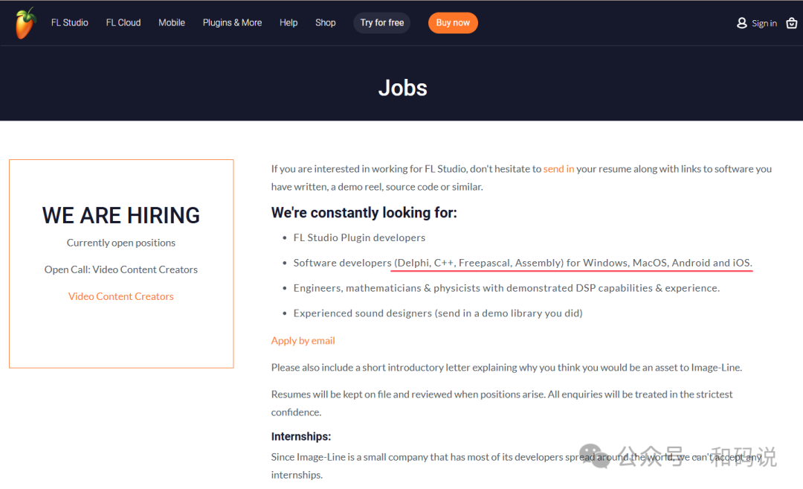Open the Plugins & More menu
The image size is (803, 489).
coord(232,22)
